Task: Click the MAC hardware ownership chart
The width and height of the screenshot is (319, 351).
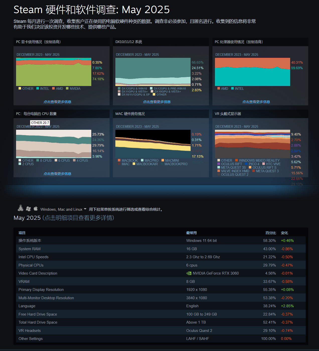Action: tap(153, 144)
